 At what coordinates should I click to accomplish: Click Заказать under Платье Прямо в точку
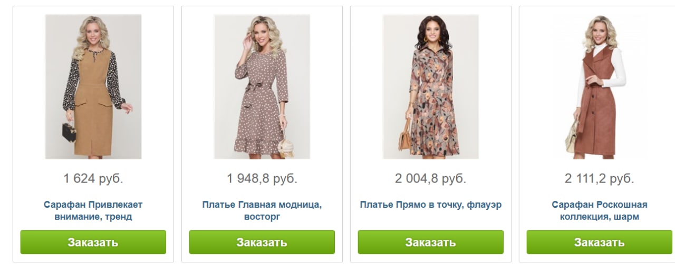pyautogui.click(x=431, y=242)
